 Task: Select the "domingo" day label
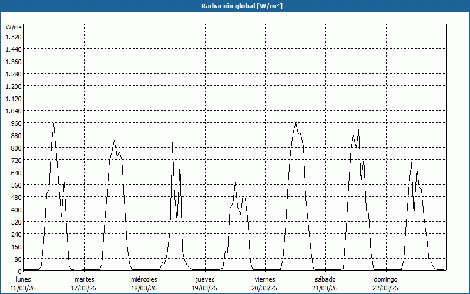(x=385, y=279)
